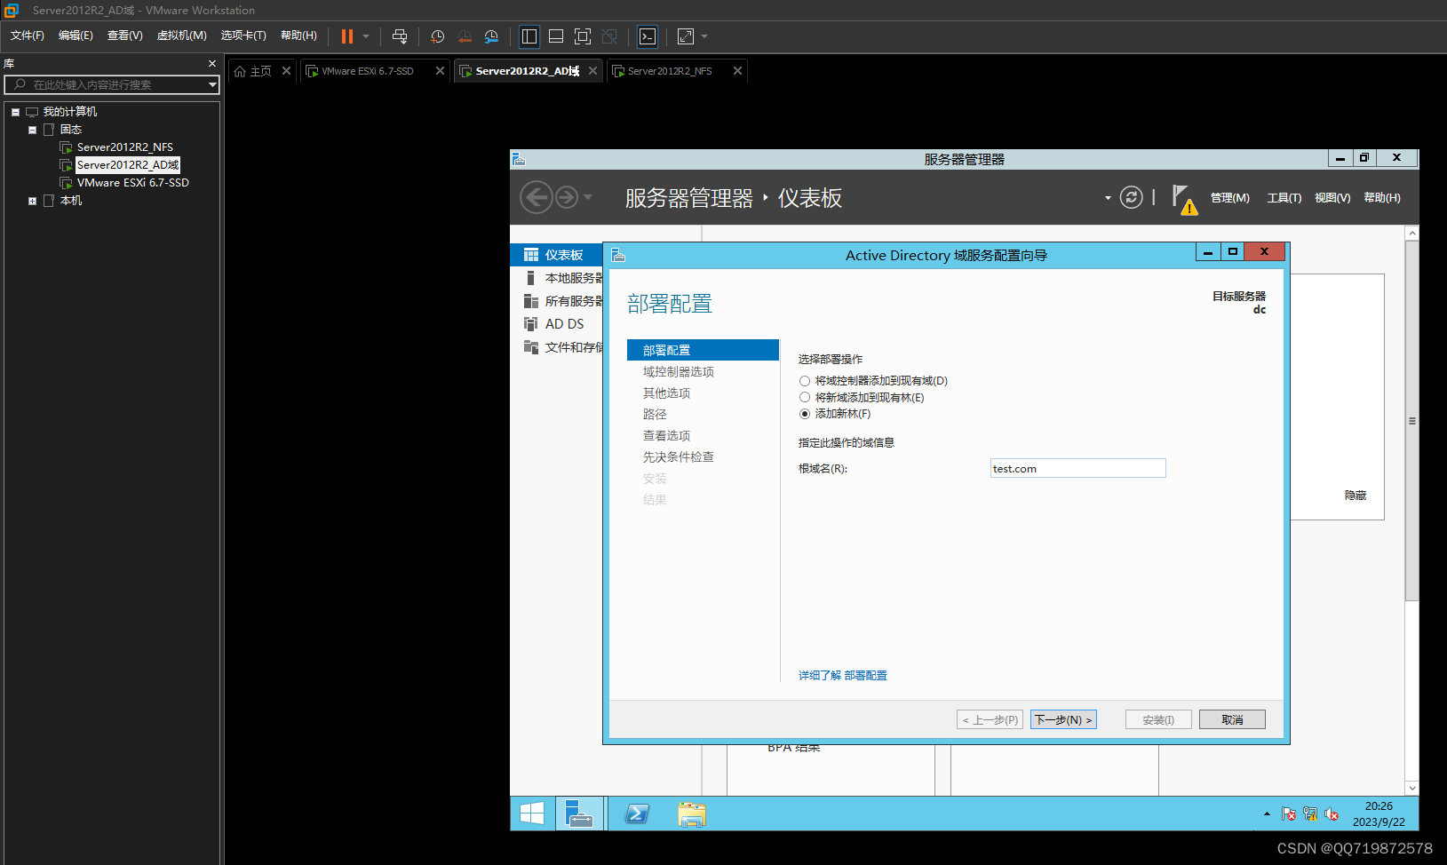Refresh the Server Manager dashboard
Image resolution: width=1447 pixels, height=865 pixels.
click(x=1131, y=197)
